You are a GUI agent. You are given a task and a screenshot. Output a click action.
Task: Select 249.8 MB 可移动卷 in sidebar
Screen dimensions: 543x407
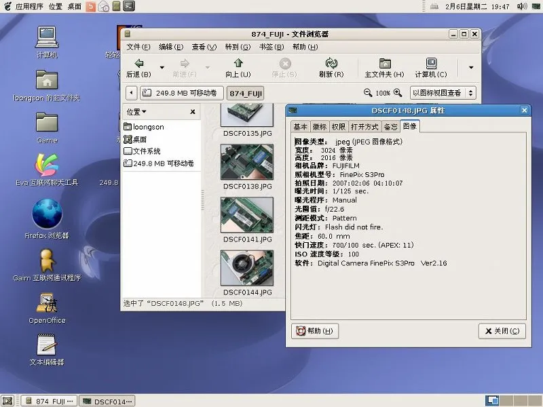click(x=159, y=163)
